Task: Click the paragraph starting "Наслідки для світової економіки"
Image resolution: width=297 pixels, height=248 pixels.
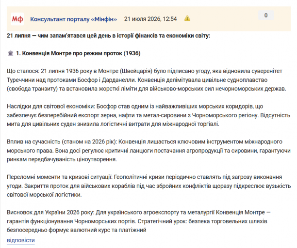Action: (x=148, y=115)
